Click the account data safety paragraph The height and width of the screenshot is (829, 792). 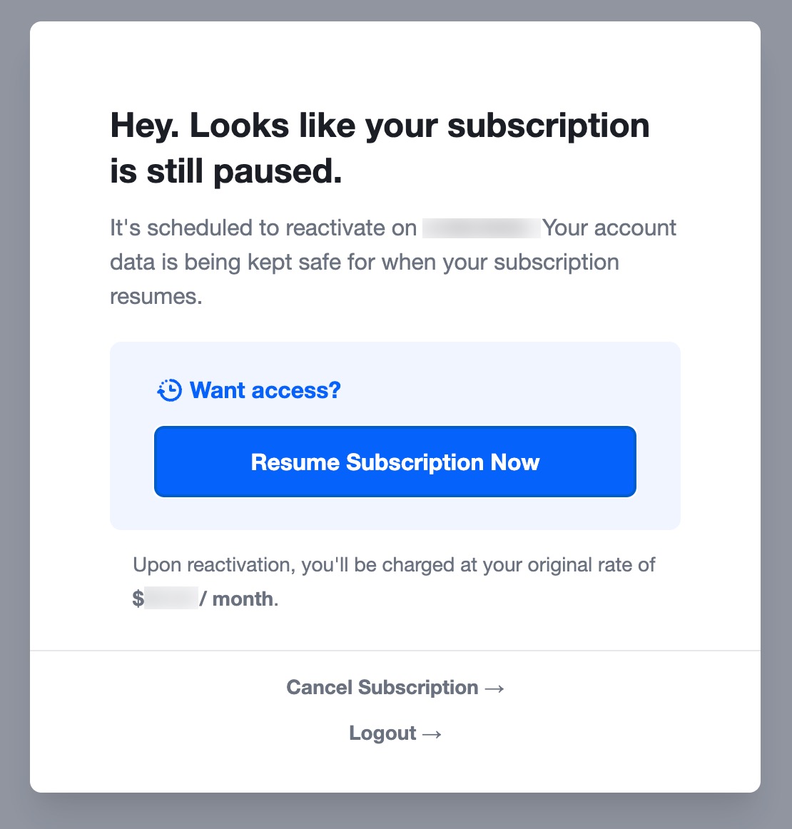[392, 262]
